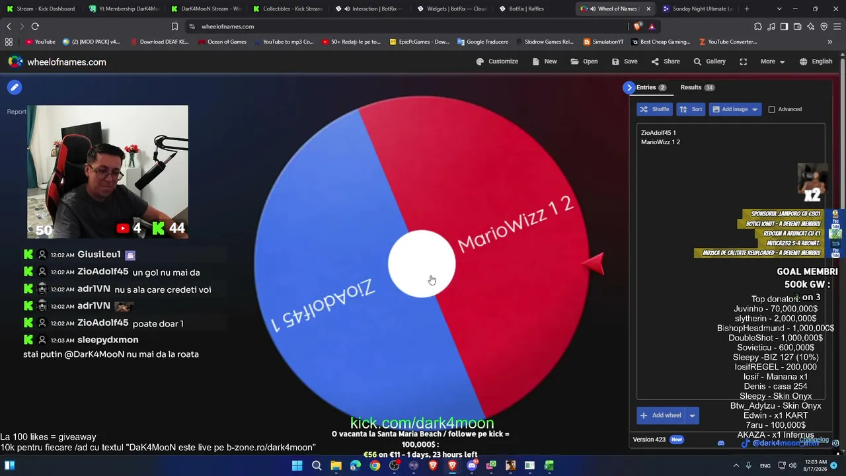Switch to the Stream - Kick Dashboard tab
This screenshot has width=846, height=476.
pyautogui.click(x=41, y=9)
